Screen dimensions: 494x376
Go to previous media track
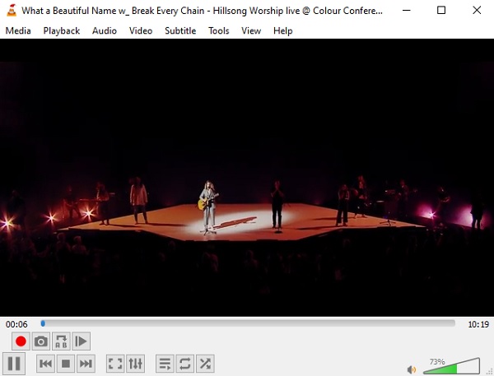(45, 364)
